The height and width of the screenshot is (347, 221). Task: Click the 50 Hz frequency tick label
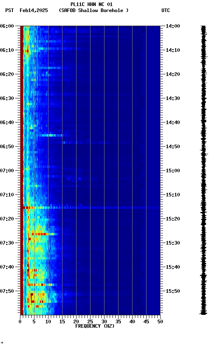160,322
